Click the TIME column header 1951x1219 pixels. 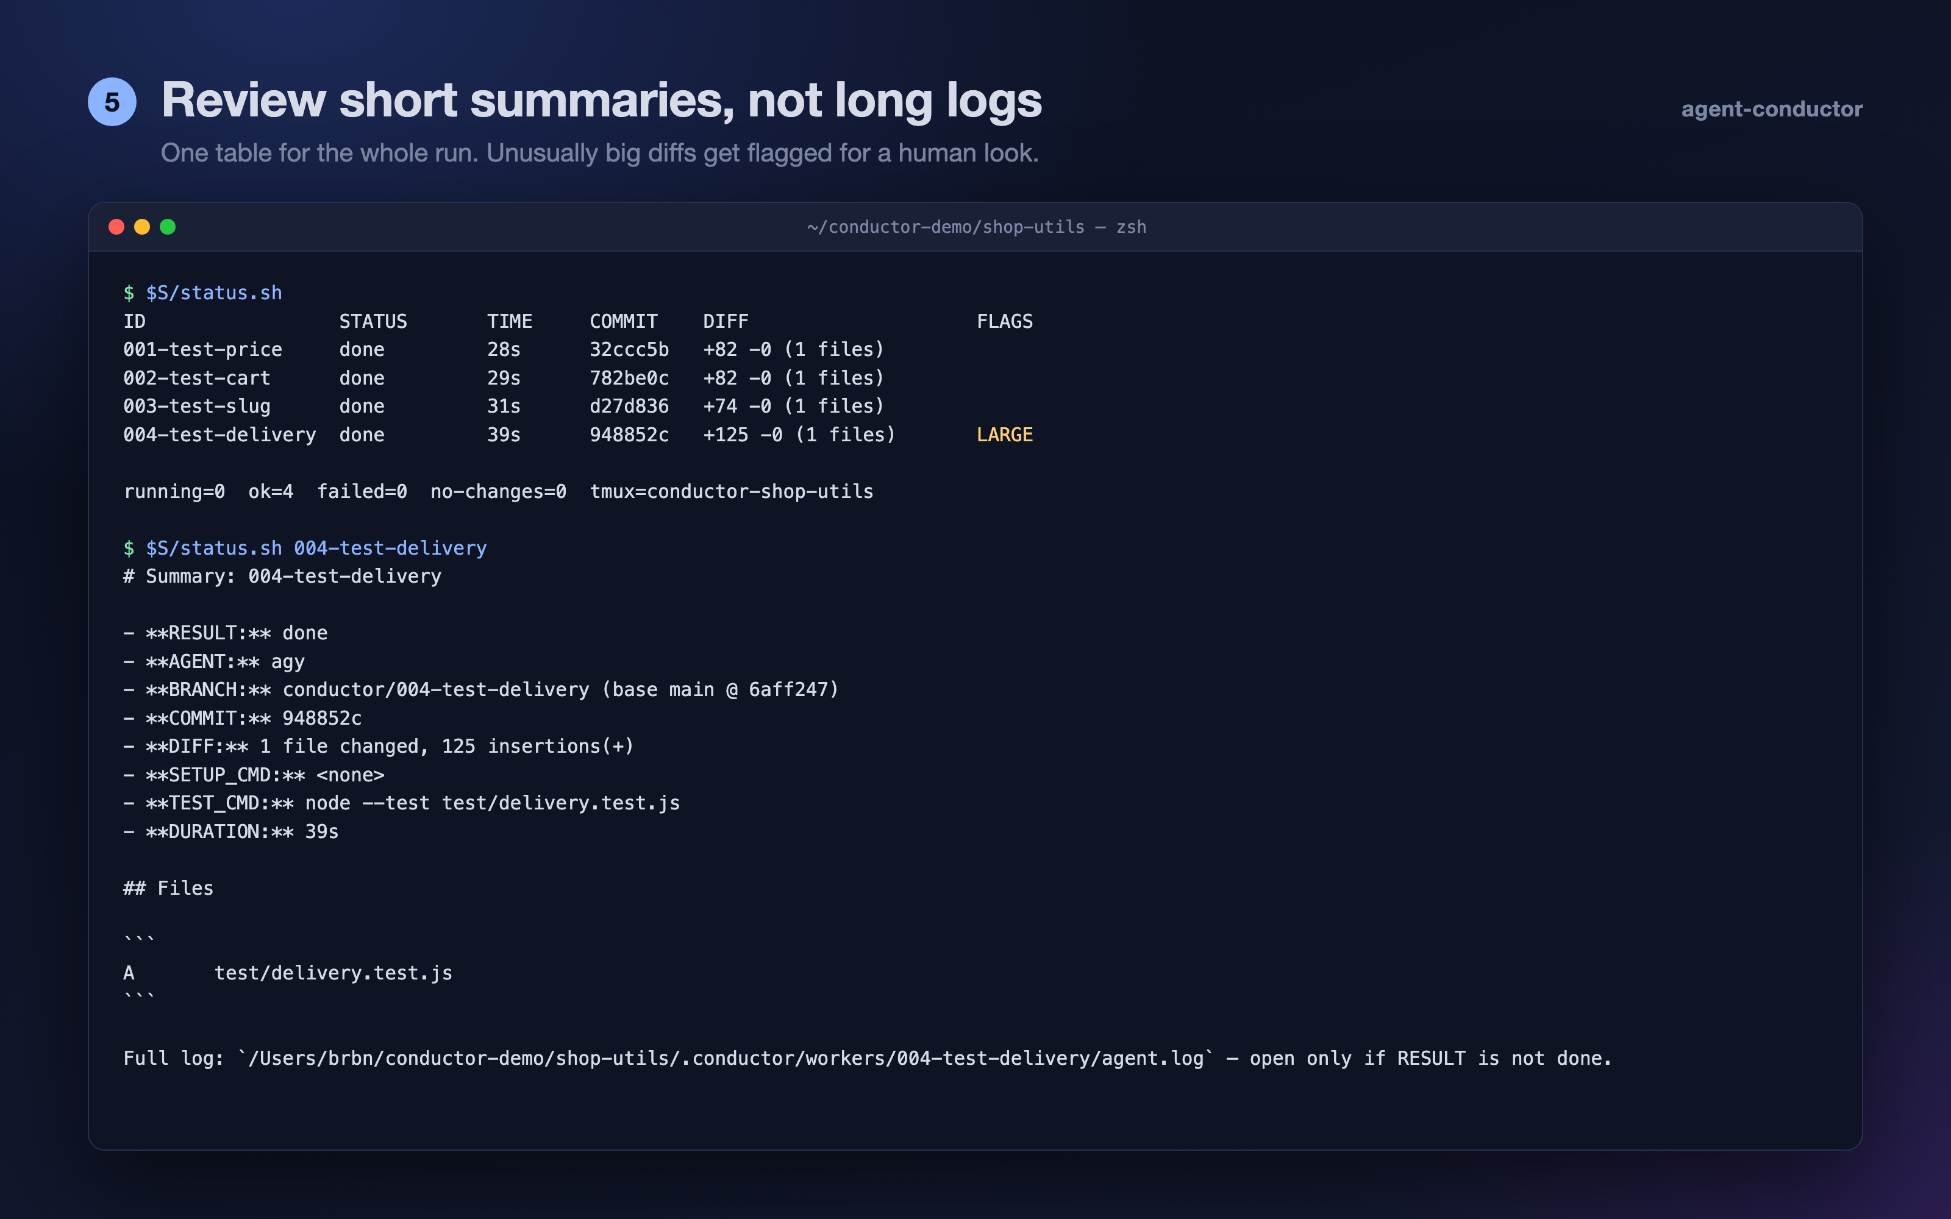[510, 321]
